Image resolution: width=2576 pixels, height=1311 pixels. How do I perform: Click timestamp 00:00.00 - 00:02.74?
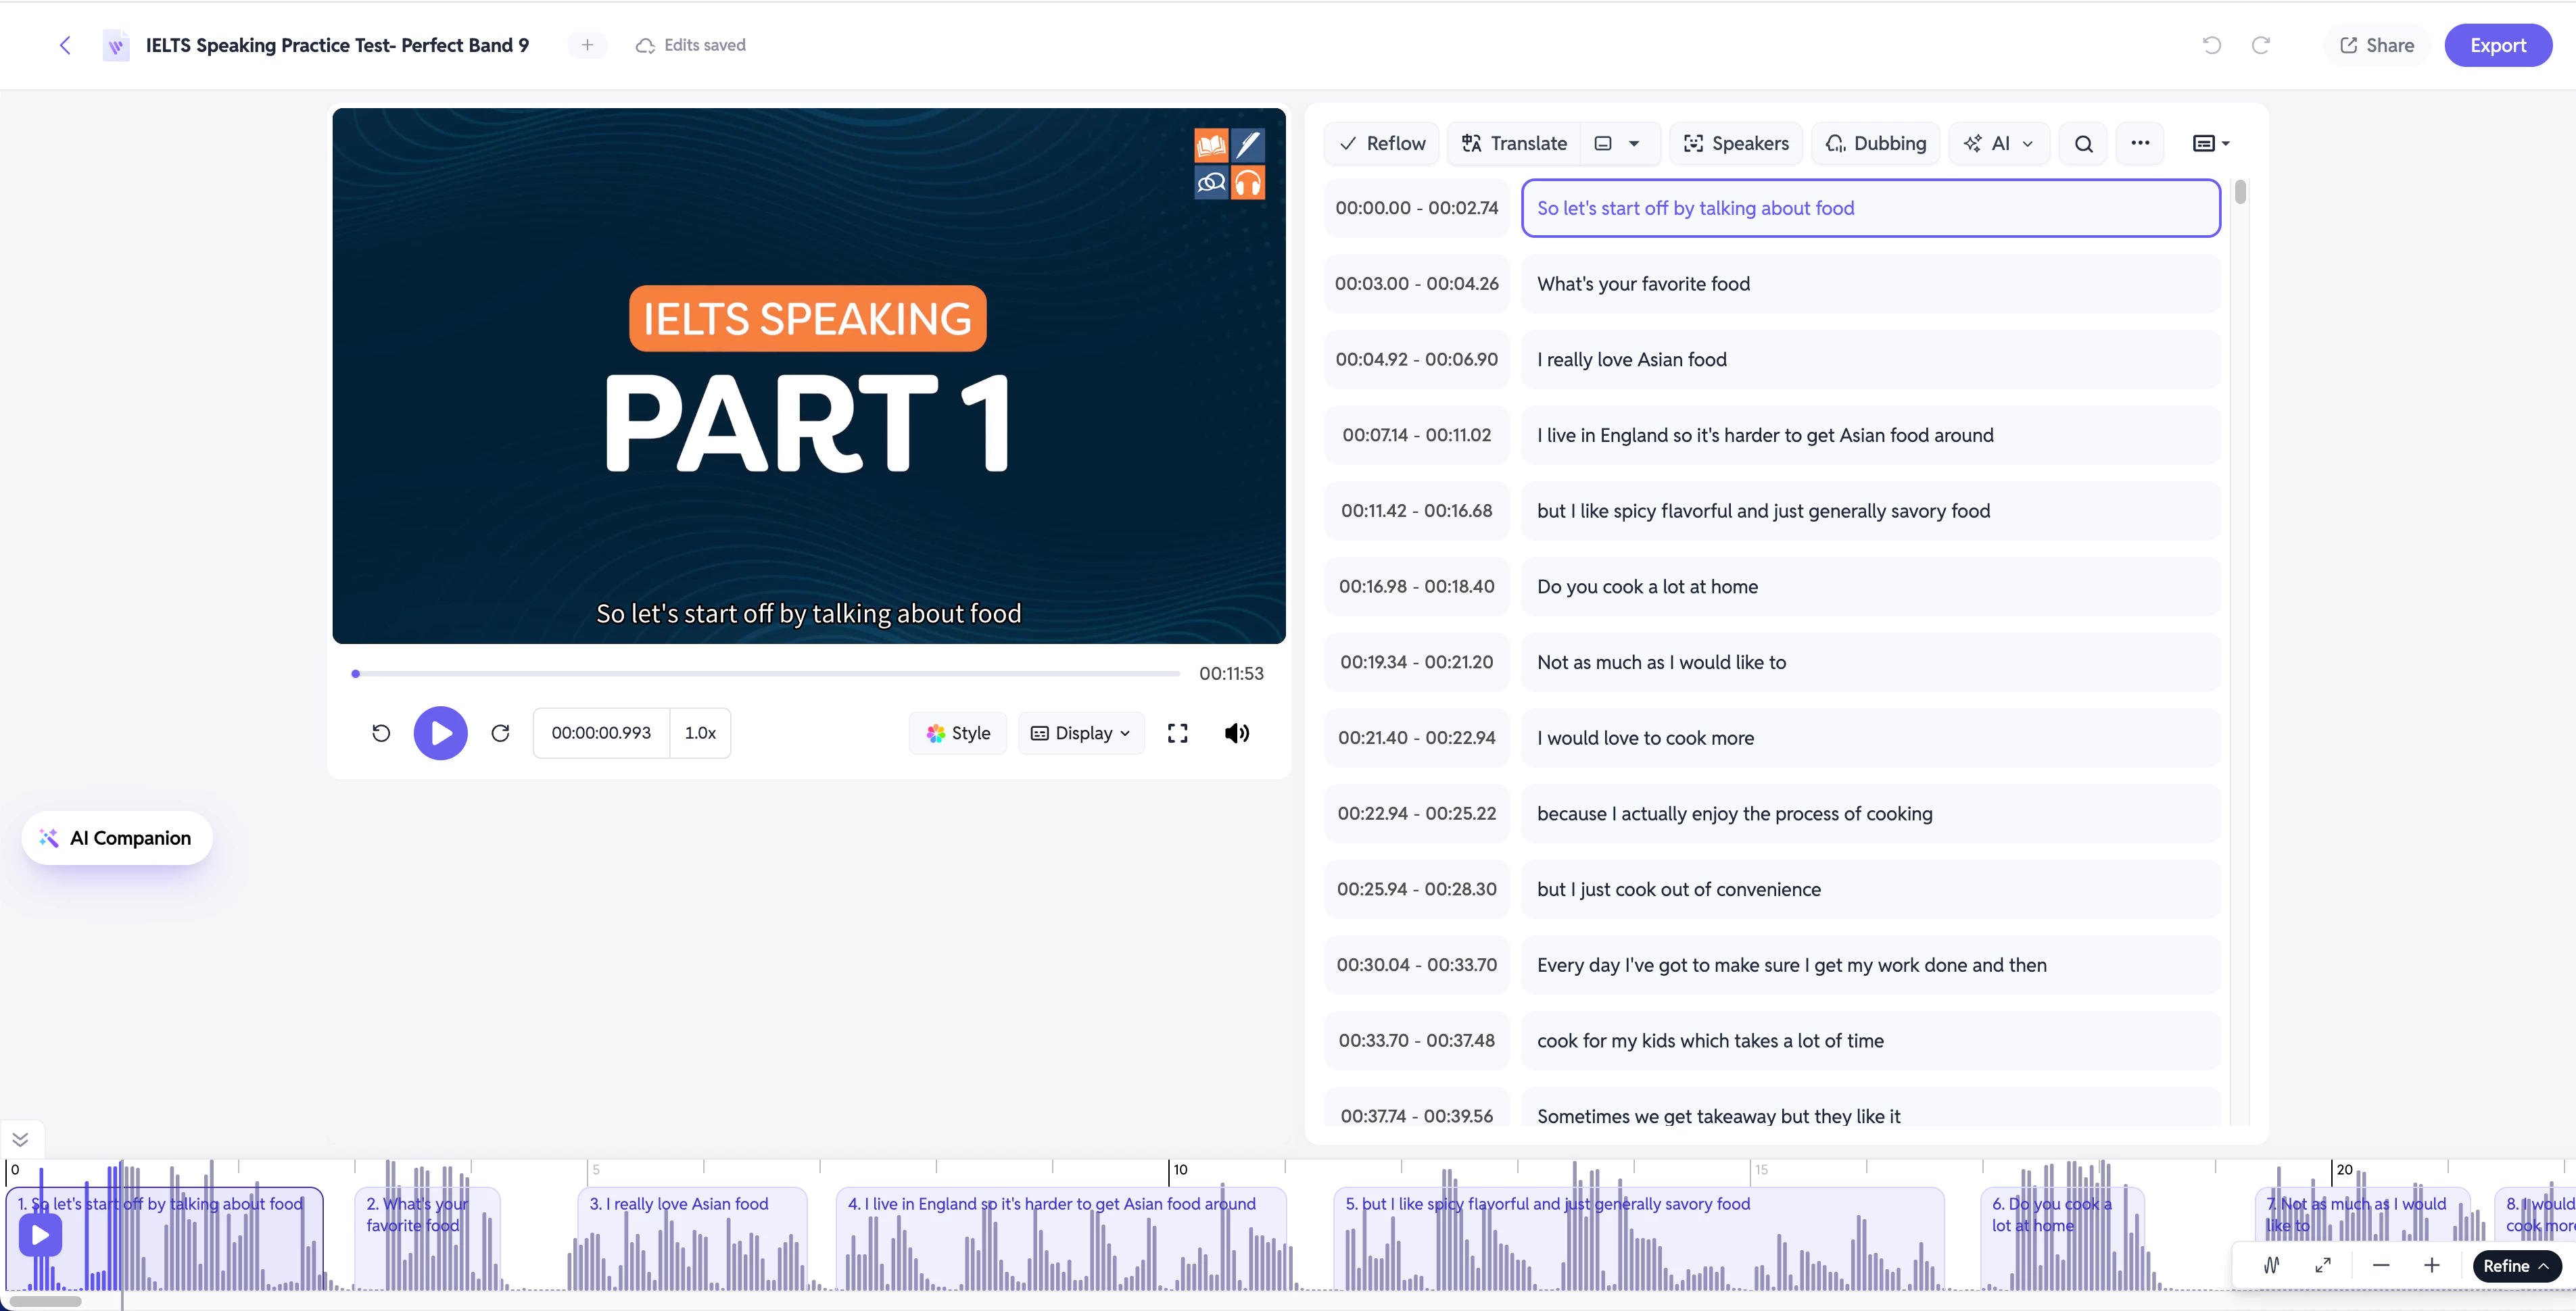click(x=1416, y=208)
